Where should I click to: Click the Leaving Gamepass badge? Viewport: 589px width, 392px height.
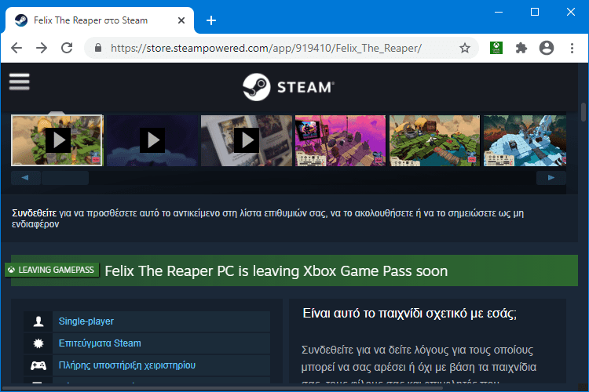pyautogui.click(x=52, y=270)
